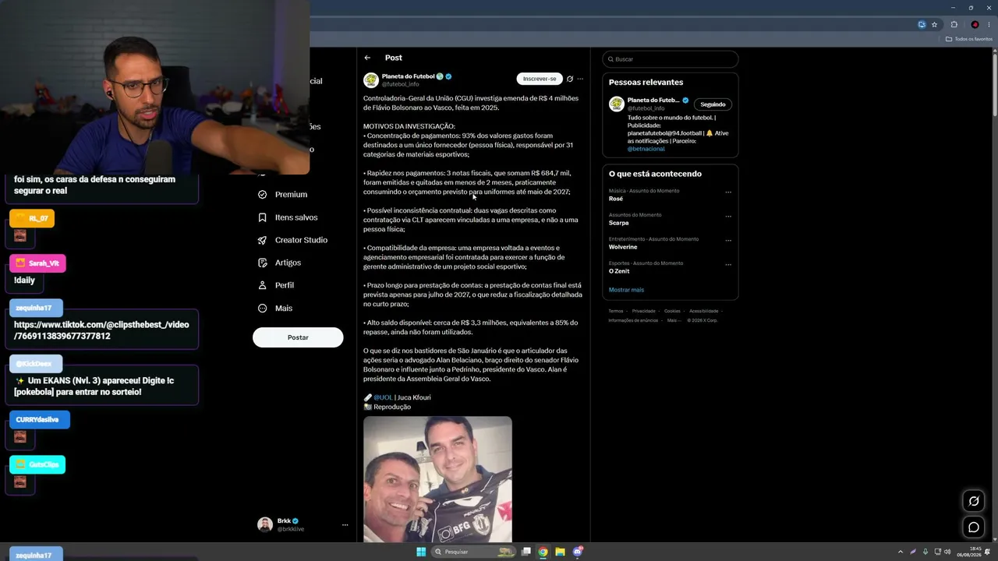Click the Perfil person icon
998x561 pixels.
coord(263,285)
